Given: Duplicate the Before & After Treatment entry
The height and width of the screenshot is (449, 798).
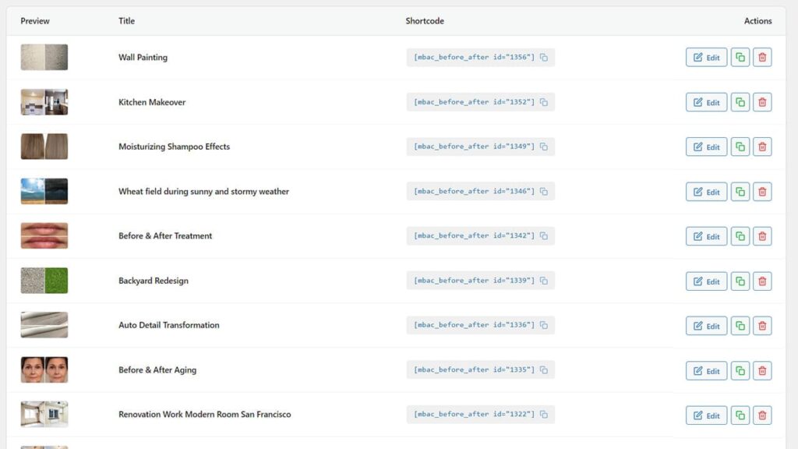Looking at the screenshot, I should click(740, 236).
